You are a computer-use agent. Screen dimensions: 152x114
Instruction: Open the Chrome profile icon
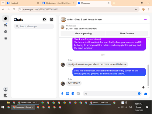(x=143, y=9)
